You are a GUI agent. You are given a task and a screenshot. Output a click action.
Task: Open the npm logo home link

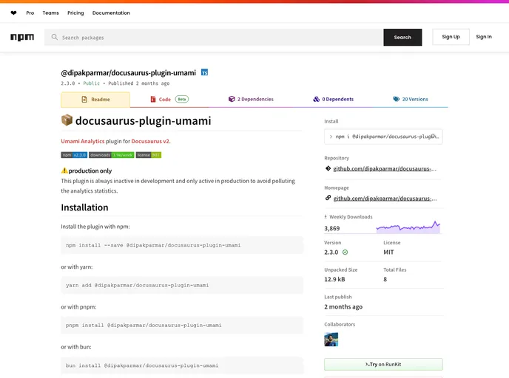click(22, 37)
